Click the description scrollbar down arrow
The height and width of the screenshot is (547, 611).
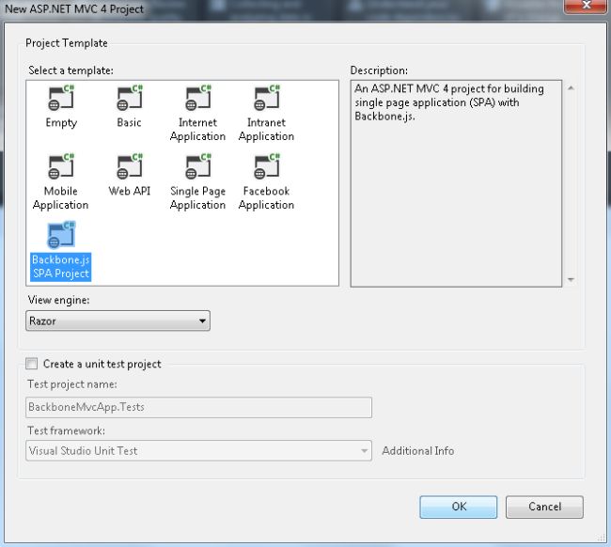[571, 279]
